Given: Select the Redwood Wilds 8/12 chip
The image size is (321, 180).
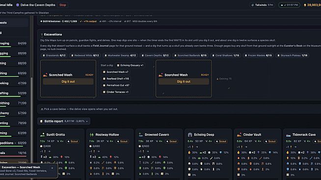Looking at the screenshot, I should click(x=85, y=56).
